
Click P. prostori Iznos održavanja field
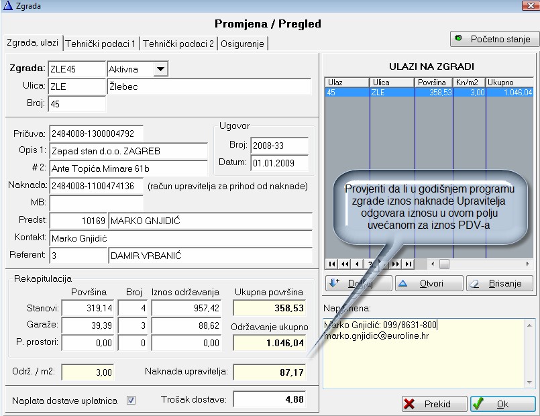186,343
